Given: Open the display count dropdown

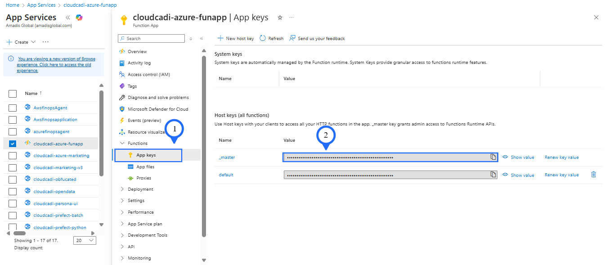Looking at the screenshot, I should pyautogui.click(x=85, y=241).
